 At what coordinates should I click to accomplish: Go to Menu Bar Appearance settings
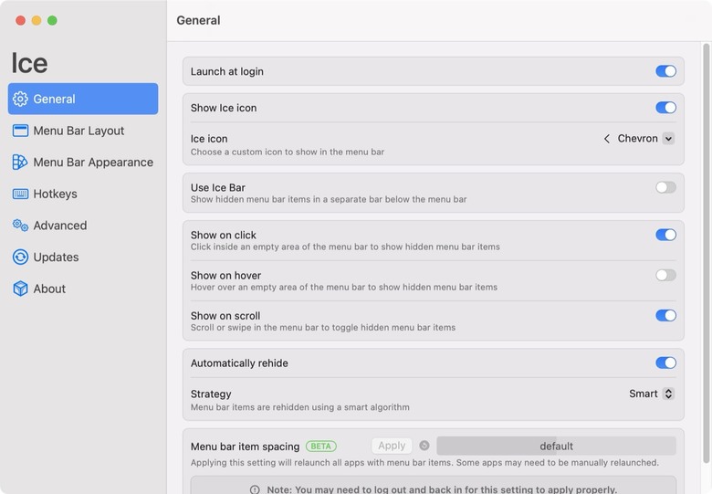pyautogui.click(x=83, y=163)
